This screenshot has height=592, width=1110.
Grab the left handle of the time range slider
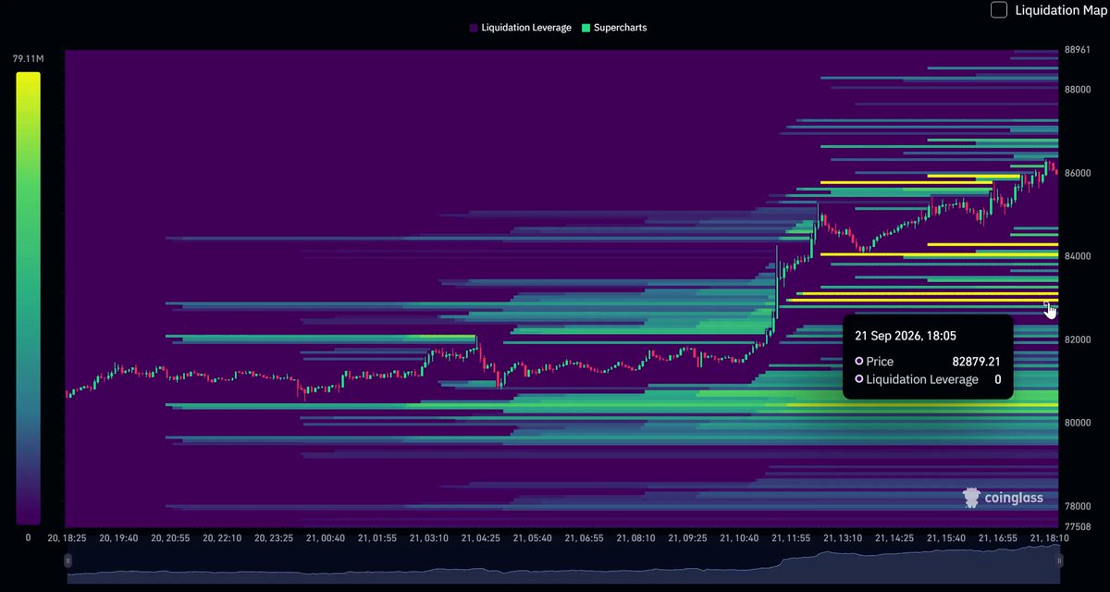tap(68, 561)
